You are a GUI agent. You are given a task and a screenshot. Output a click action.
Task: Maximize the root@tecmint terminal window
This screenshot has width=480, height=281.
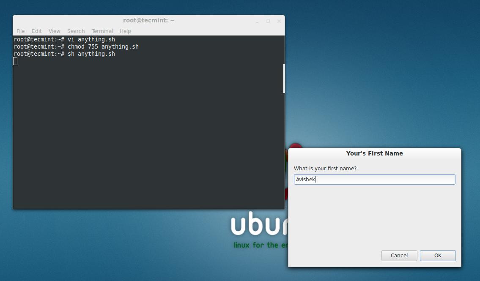point(268,21)
